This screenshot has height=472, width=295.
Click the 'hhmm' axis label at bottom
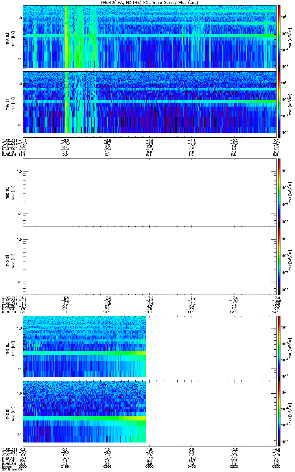[x=6, y=466]
